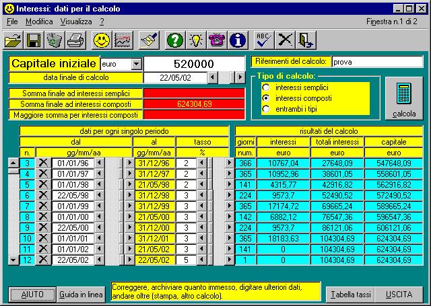Image resolution: width=431 pixels, height=306 pixels.
Task: Open help via green question mark icon
Action: [x=175, y=40]
